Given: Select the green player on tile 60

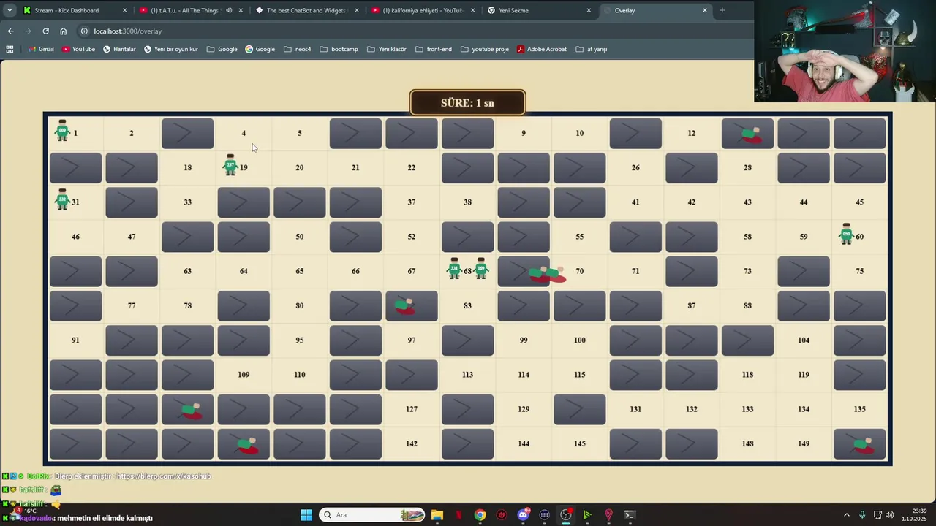Looking at the screenshot, I should coord(846,234).
